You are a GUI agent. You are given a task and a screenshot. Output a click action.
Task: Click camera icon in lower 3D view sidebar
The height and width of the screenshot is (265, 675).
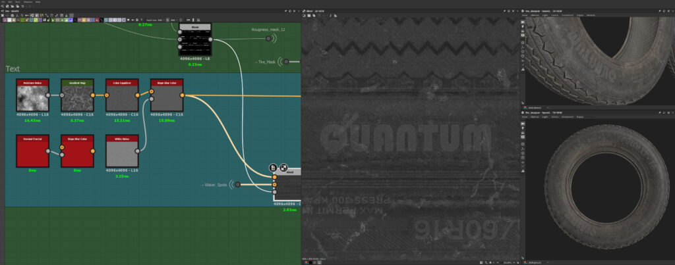[523, 124]
